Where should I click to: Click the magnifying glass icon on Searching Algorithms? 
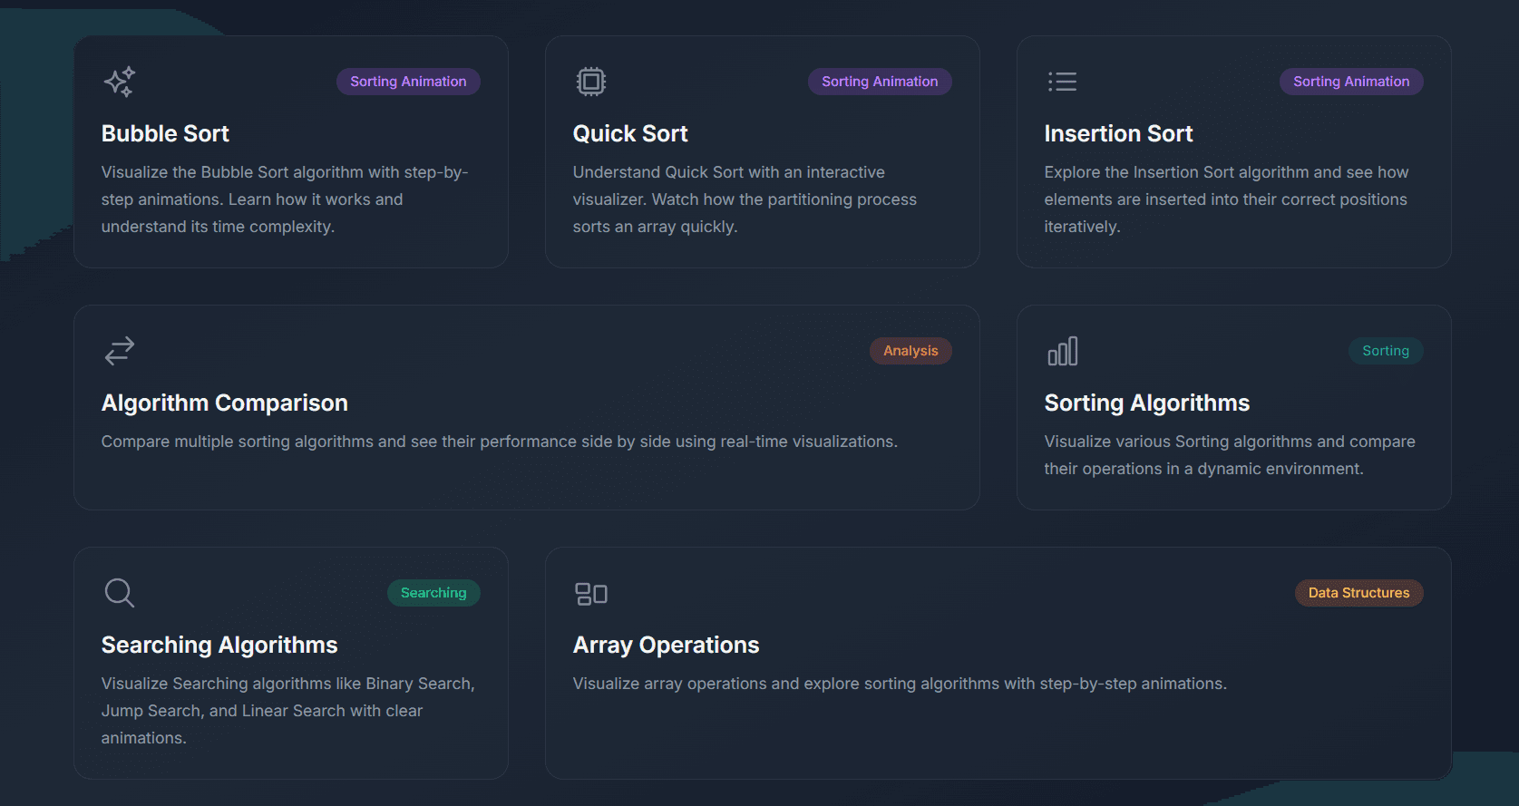[119, 593]
